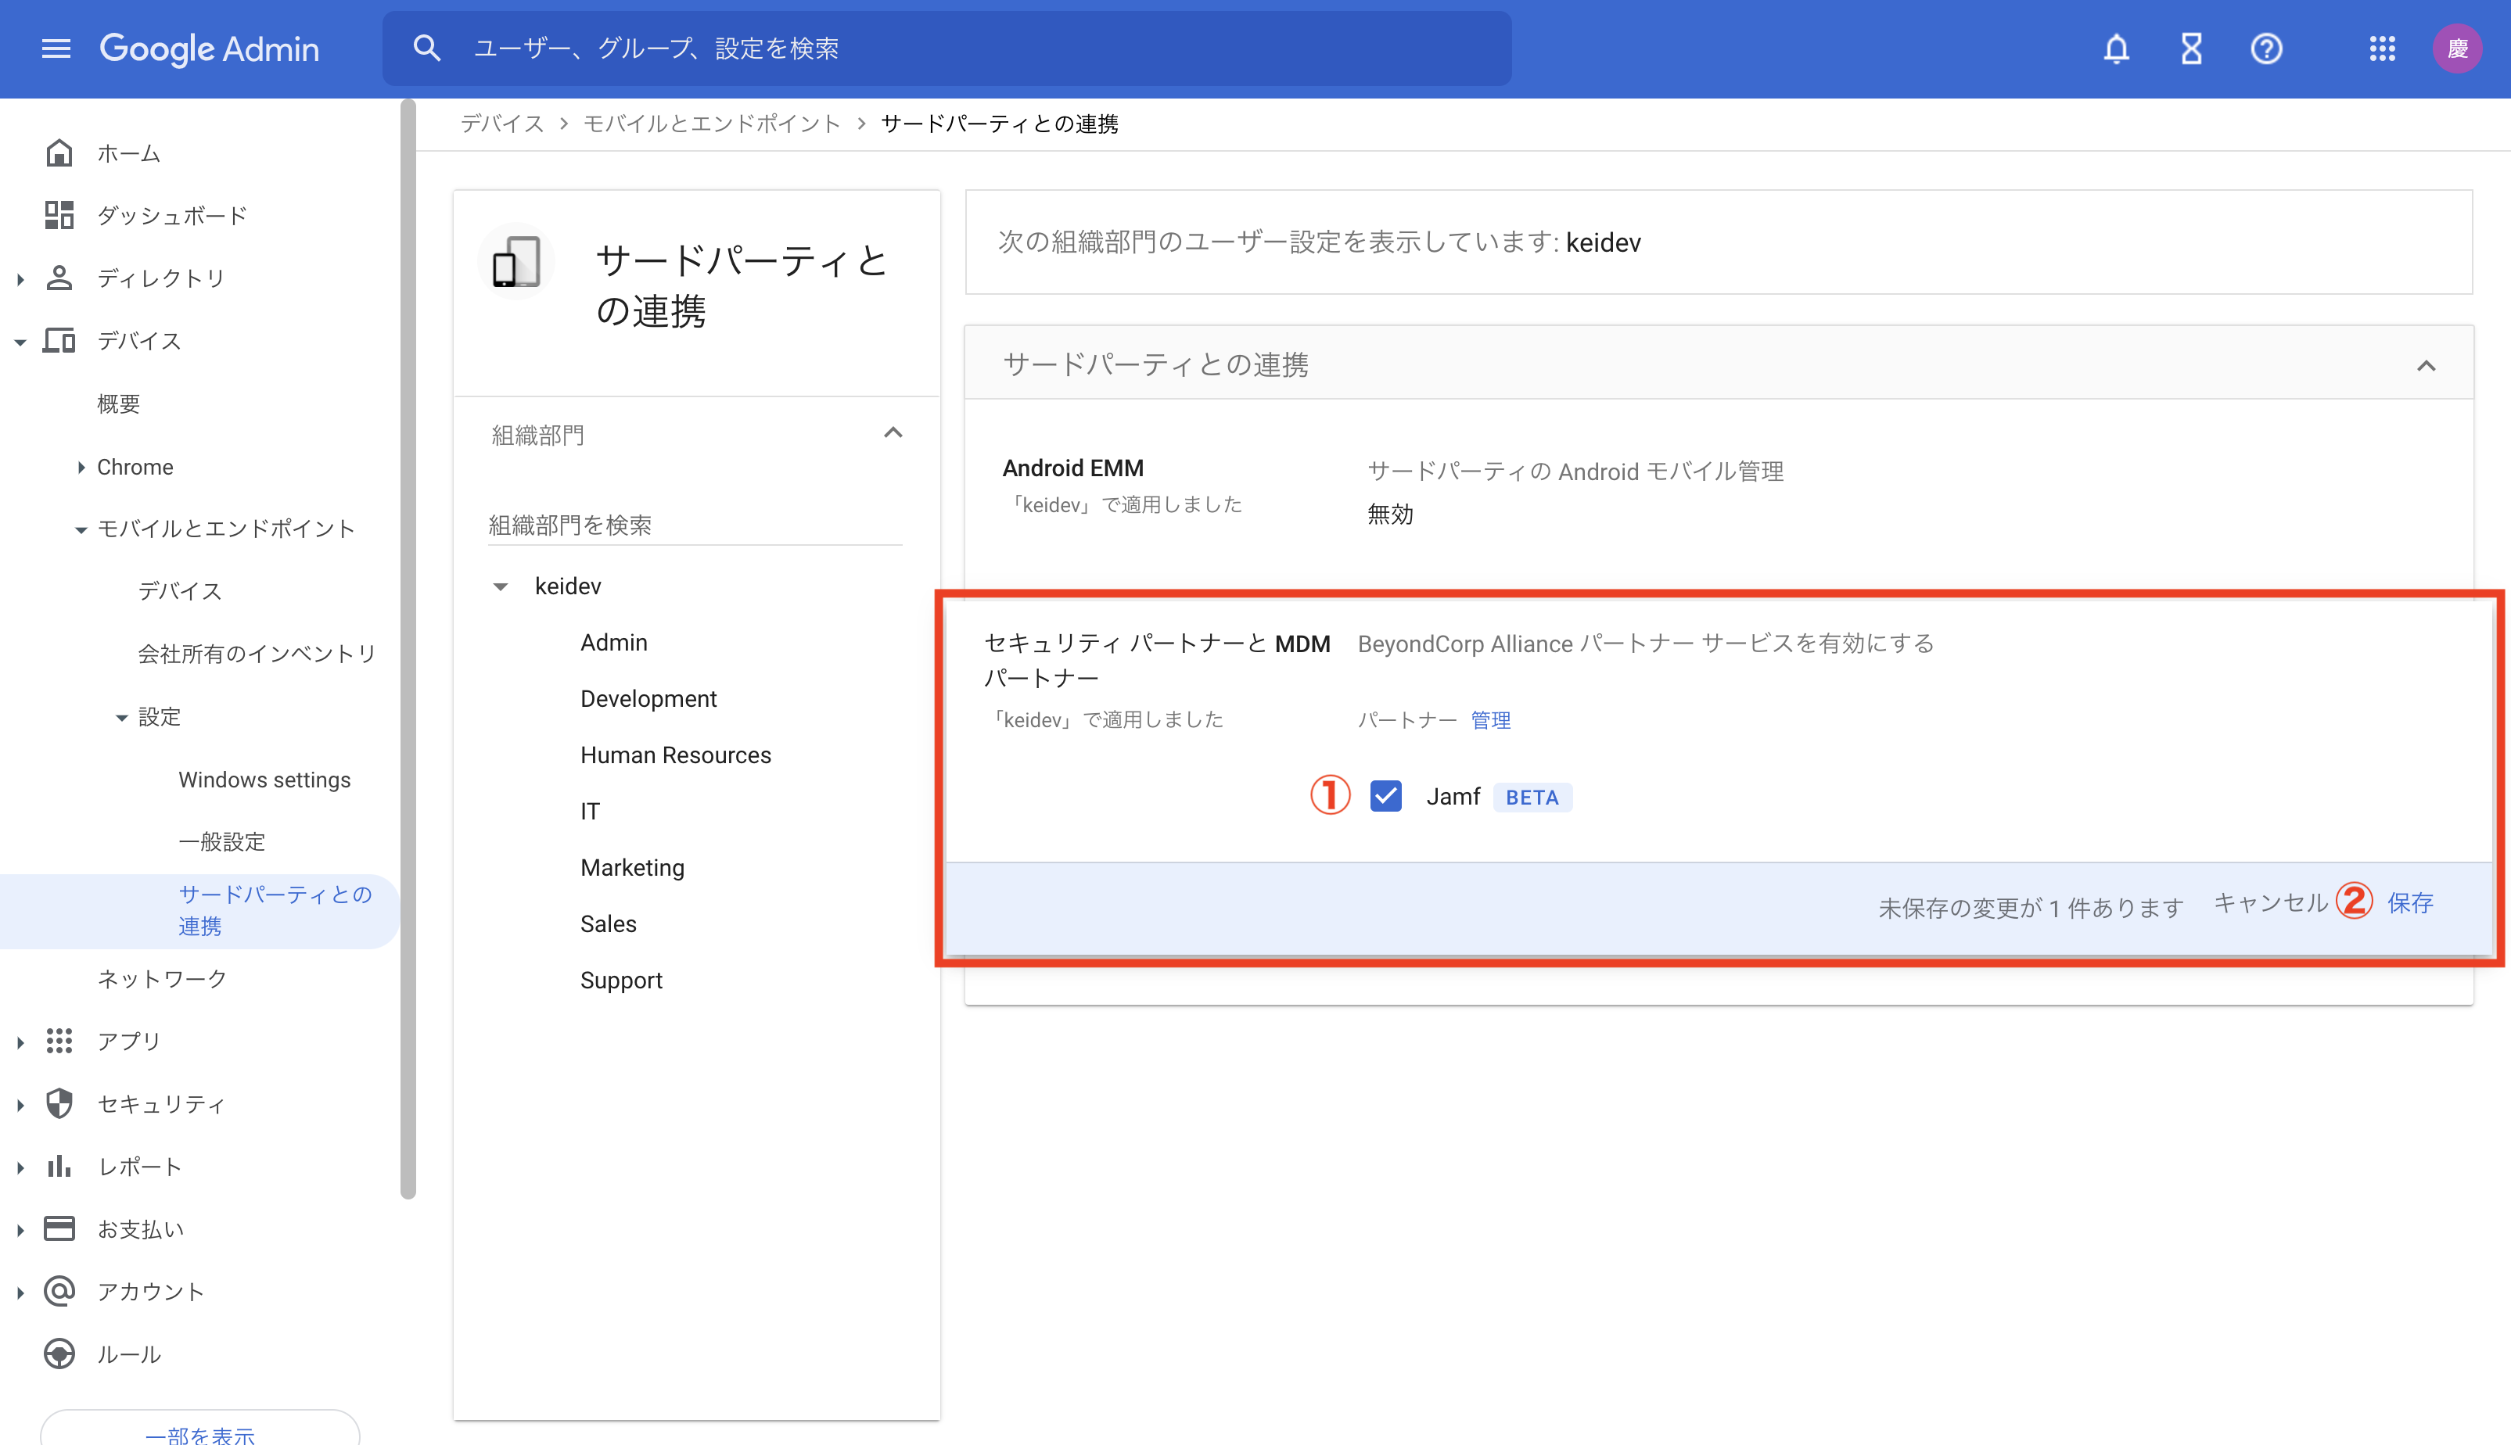Click デバイス in the breadcrumb
2511x1445 pixels.
coord(502,123)
